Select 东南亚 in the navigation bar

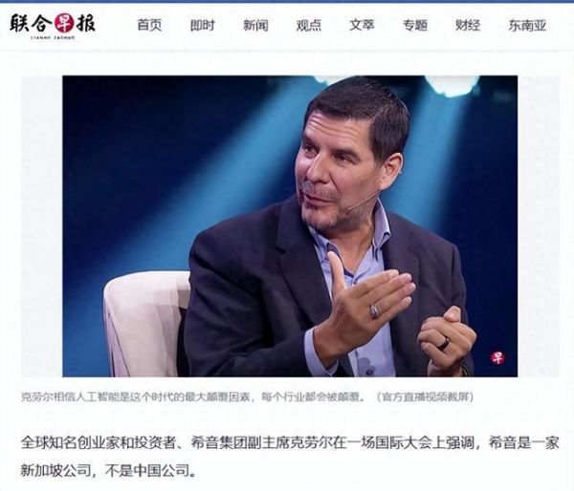pyautogui.click(x=527, y=25)
